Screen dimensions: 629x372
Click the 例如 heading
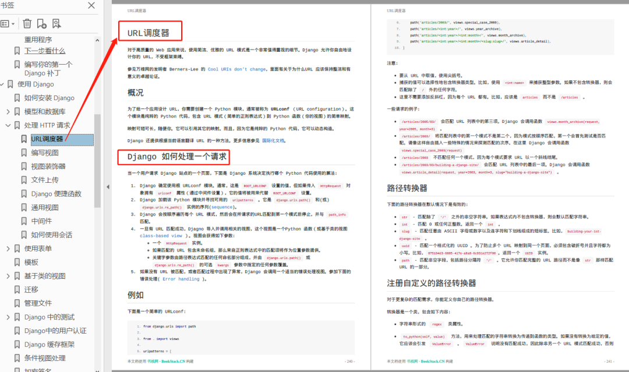pyautogui.click(x=136, y=295)
